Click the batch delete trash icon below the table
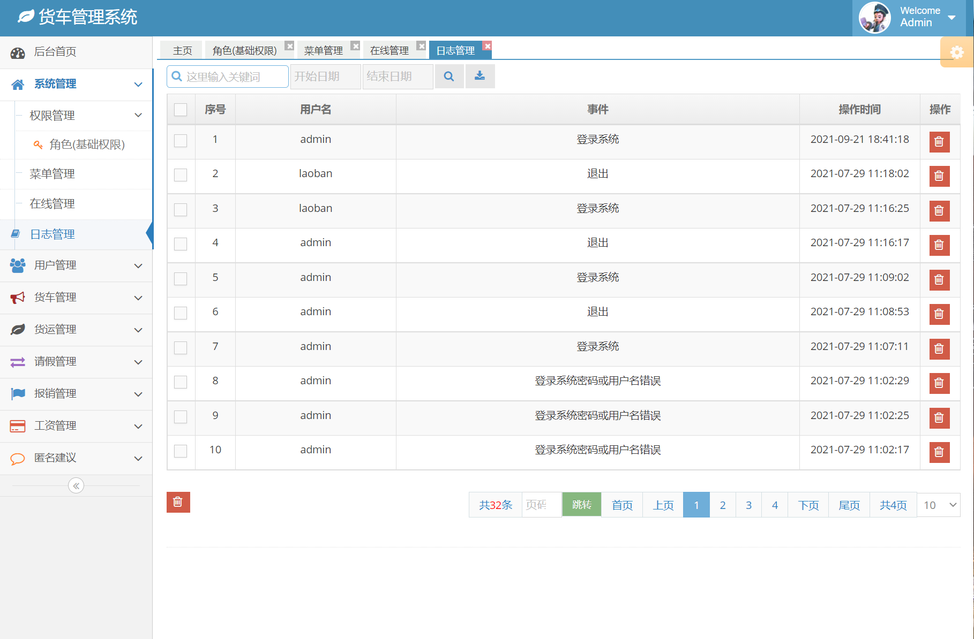The width and height of the screenshot is (974, 639). coord(178,502)
